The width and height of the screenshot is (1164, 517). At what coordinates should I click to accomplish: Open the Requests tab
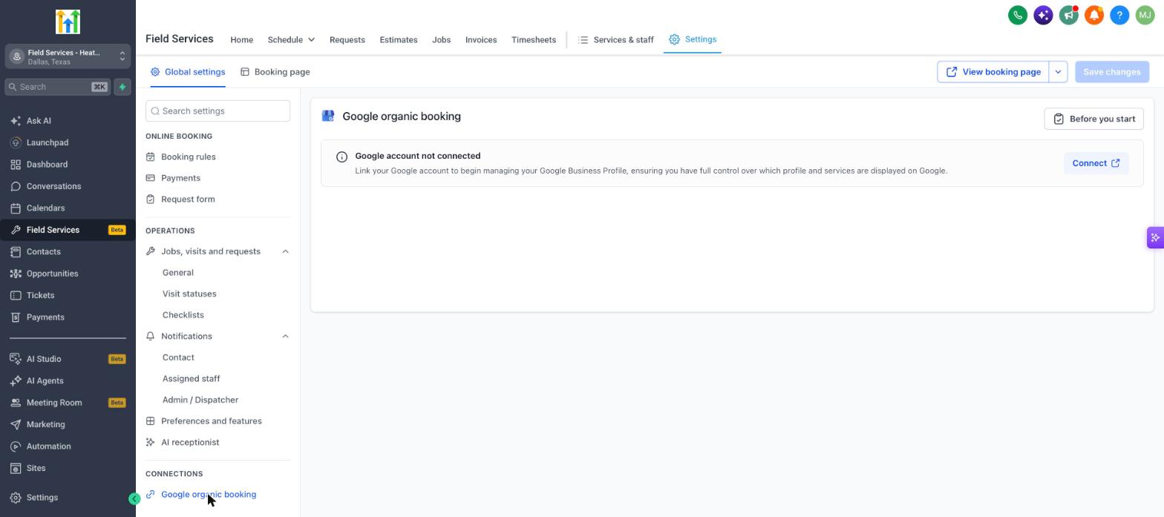pyautogui.click(x=347, y=39)
